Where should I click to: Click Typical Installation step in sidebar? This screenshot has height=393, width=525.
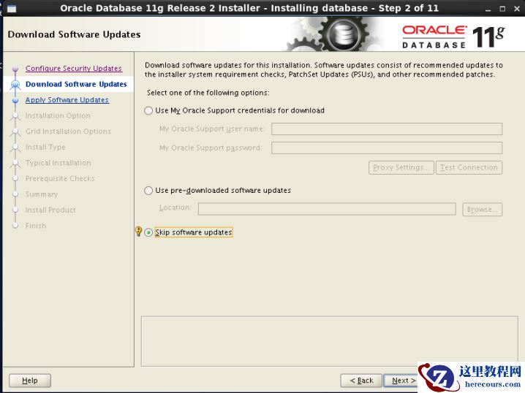[58, 163]
